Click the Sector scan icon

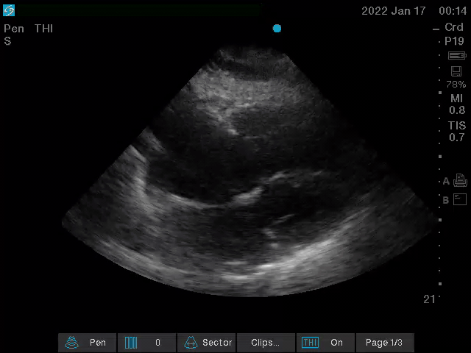190,343
